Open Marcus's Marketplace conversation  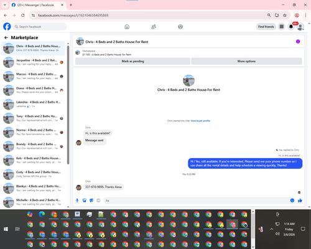coord(33,76)
